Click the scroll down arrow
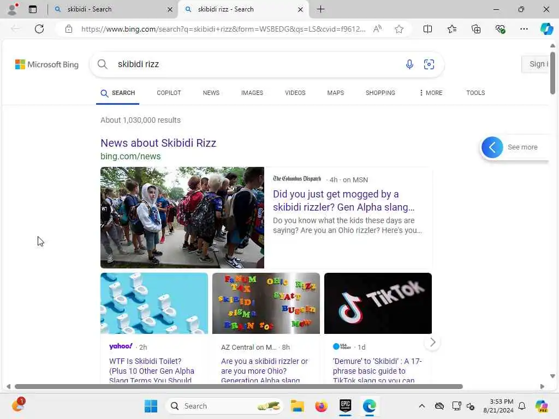This screenshot has height=419, width=559. pos(552,376)
